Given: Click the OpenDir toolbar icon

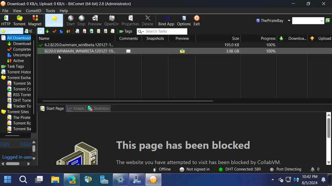Looking at the screenshot, I should point(112,21).
